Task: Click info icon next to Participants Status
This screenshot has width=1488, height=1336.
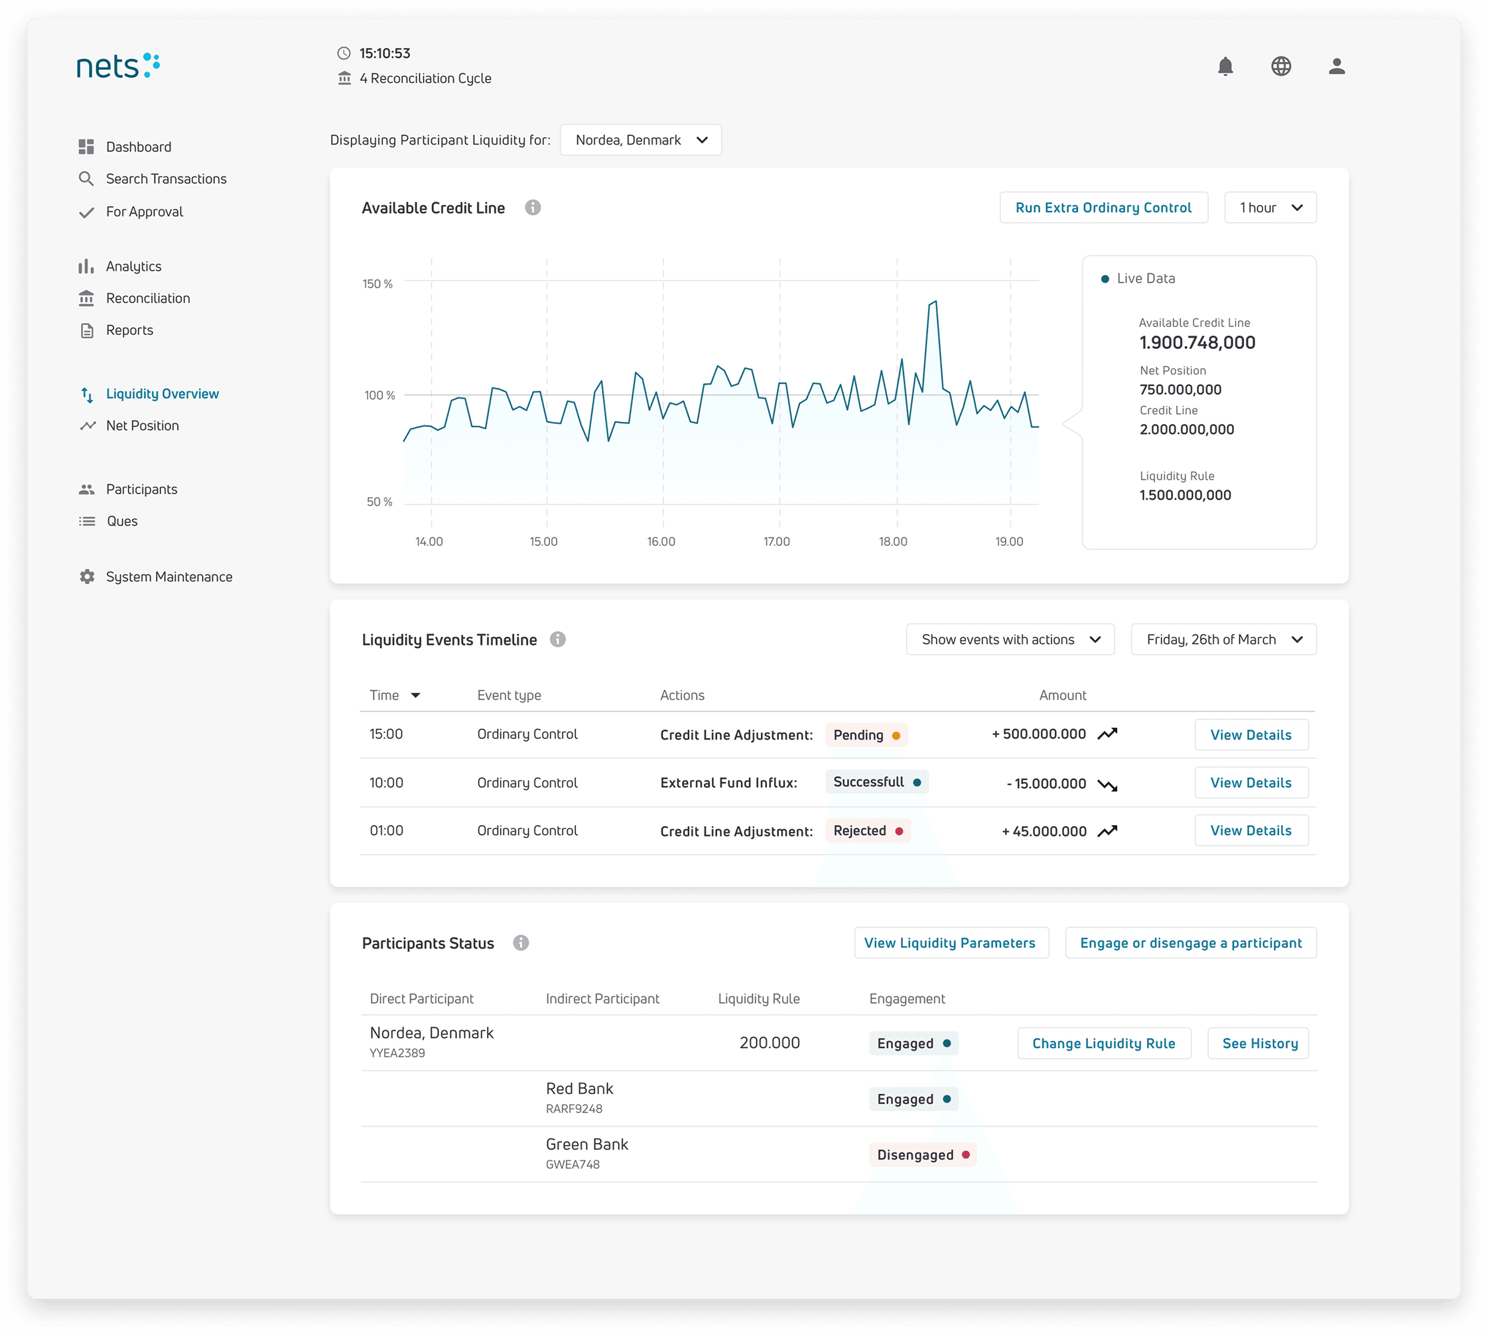Action: pos(521,943)
